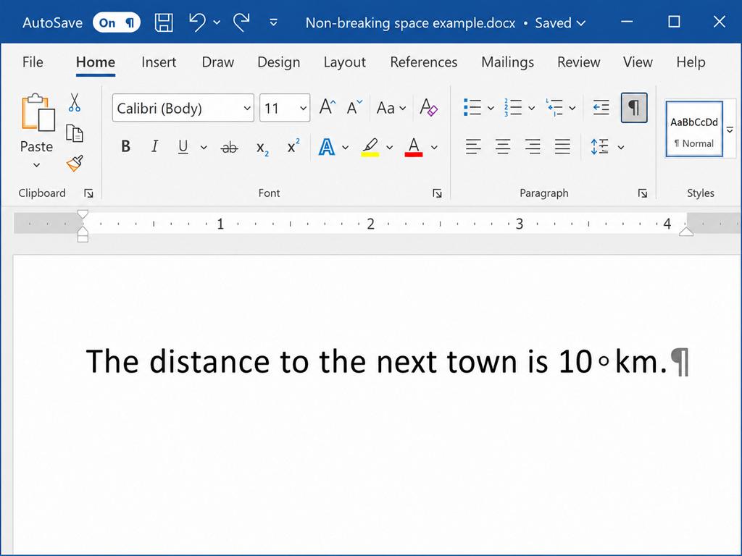Expand the Styles gallery more arrow
The width and height of the screenshot is (742, 556).
click(730, 130)
